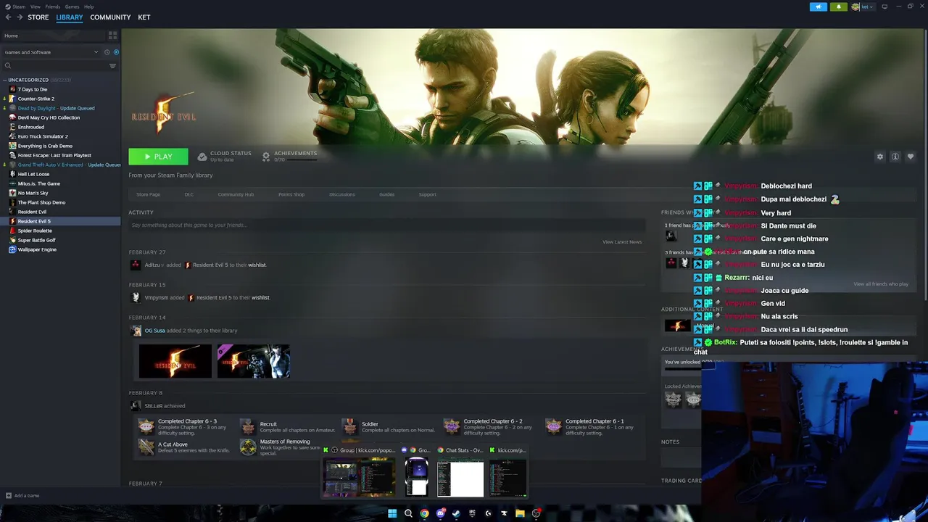This screenshot has width=928, height=522.
Task: Go forward with the right arrow
Action: [20, 17]
